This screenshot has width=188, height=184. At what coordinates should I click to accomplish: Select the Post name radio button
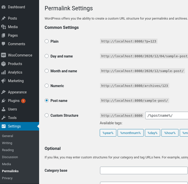pyautogui.click(x=47, y=100)
